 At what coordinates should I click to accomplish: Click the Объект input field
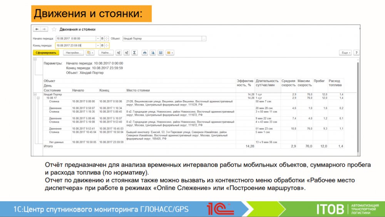(162, 39)
